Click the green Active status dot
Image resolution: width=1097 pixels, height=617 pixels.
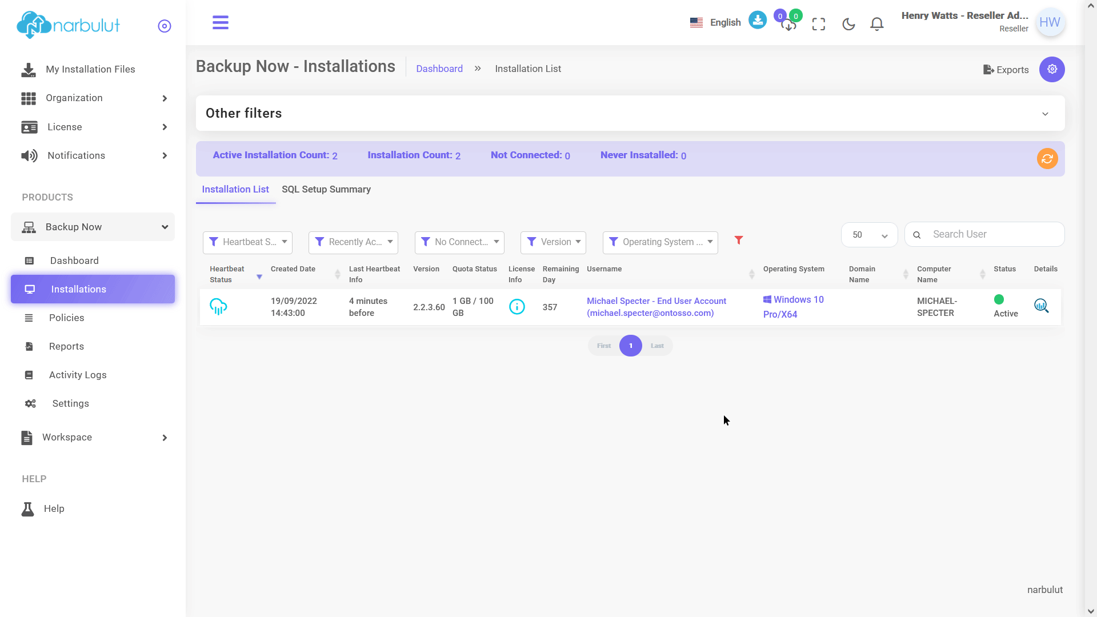point(999,299)
